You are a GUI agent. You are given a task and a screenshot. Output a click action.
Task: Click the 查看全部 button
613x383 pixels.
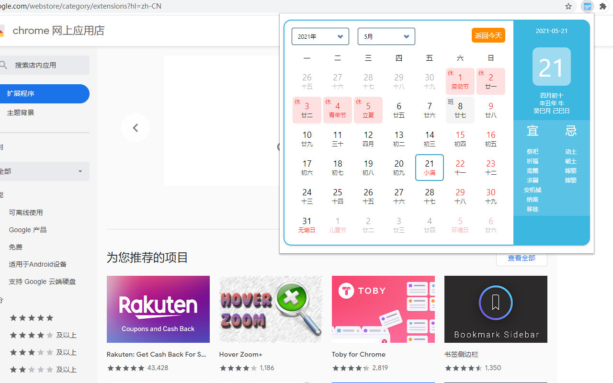(521, 258)
